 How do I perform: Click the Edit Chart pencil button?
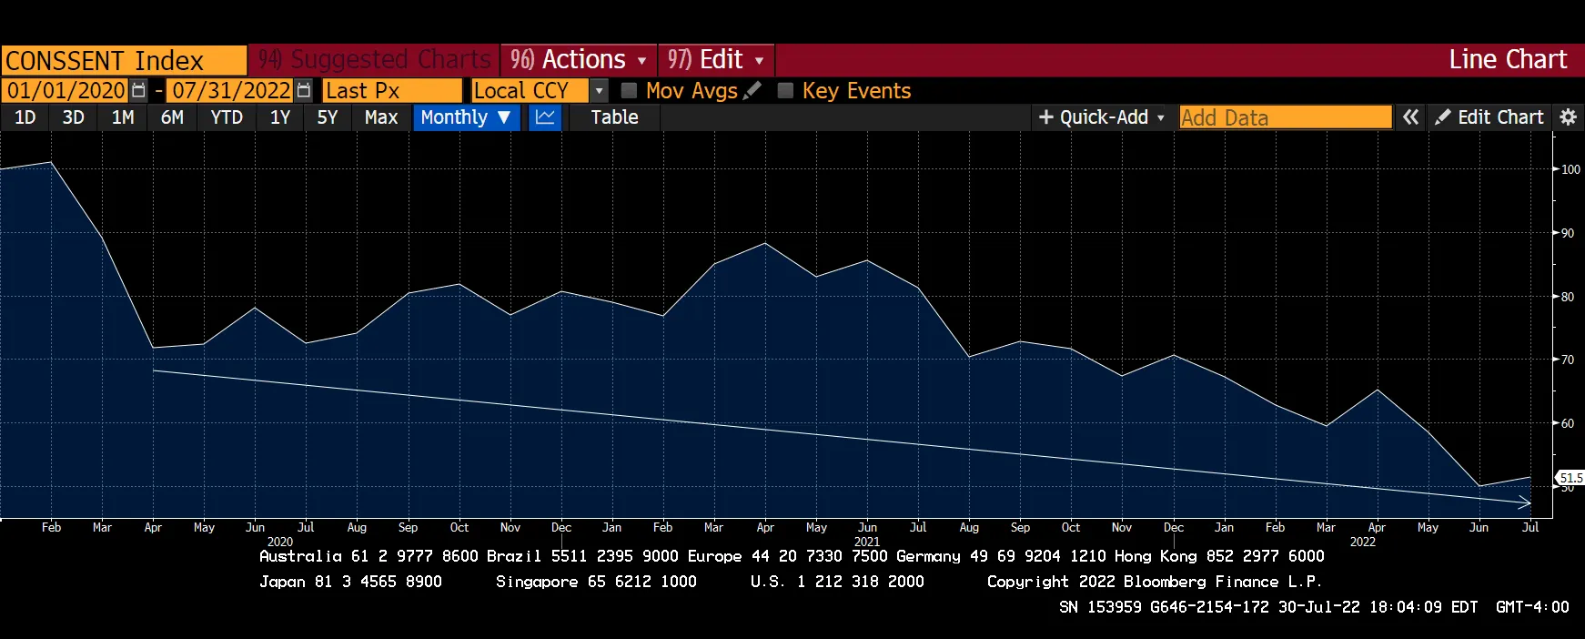coord(1489,117)
